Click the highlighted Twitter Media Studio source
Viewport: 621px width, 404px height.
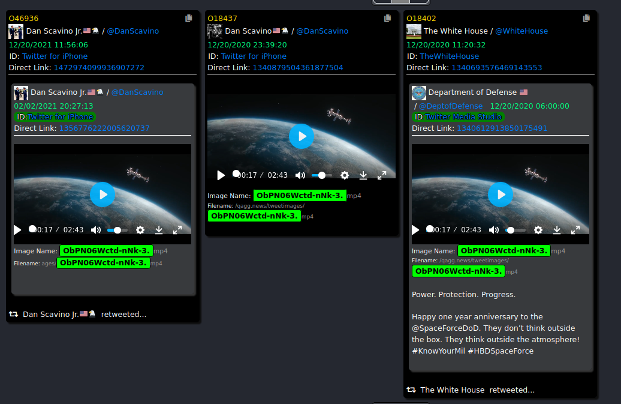[x=463, y=117]
